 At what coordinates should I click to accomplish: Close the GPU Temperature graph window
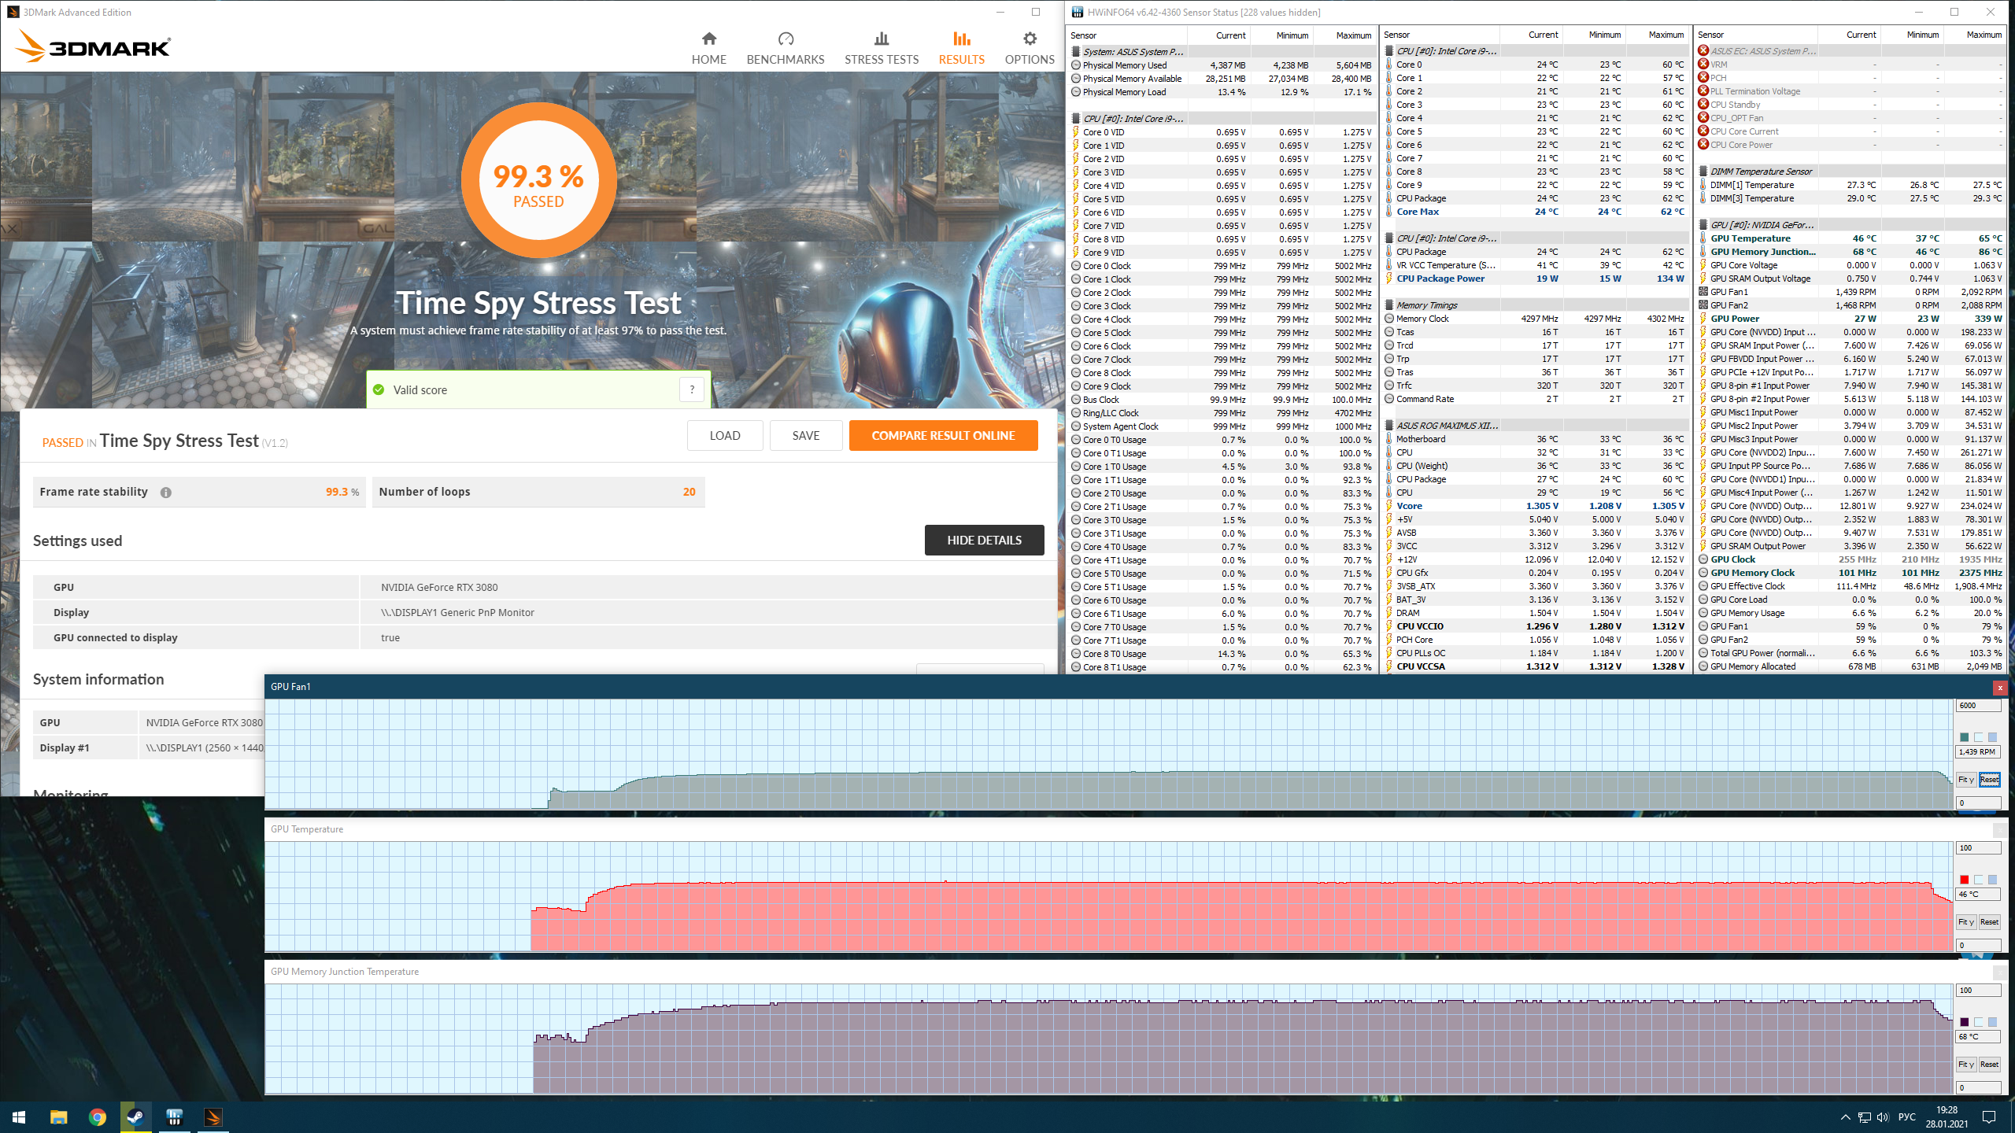(x=2000, y=830)
